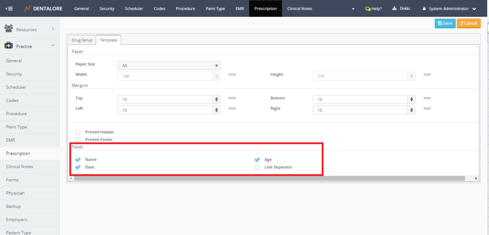Viewport: 489px width, 235px height.
Task: Enable the Printed Header checkbox
Action: (78, 132)
